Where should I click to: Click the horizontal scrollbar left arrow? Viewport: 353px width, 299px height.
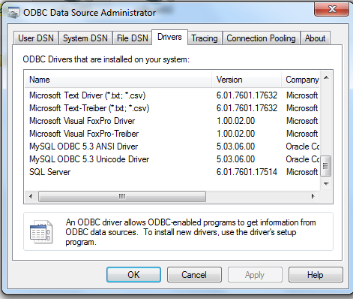(31, 196)
